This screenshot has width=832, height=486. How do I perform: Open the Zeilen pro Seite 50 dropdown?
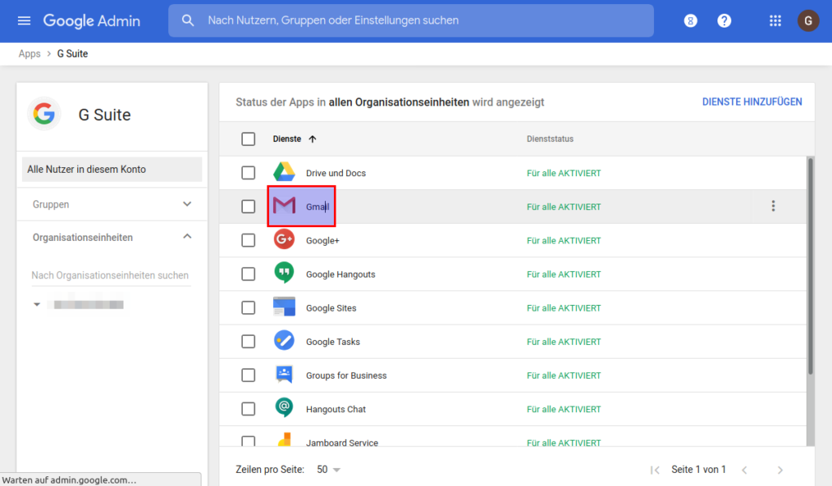point(328,470)
